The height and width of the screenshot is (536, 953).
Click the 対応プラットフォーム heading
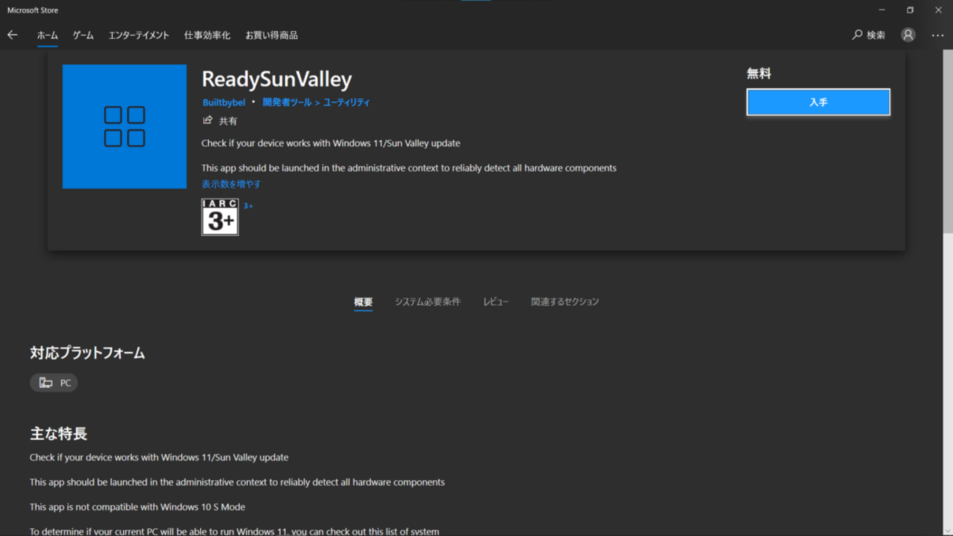click(87, 353)
